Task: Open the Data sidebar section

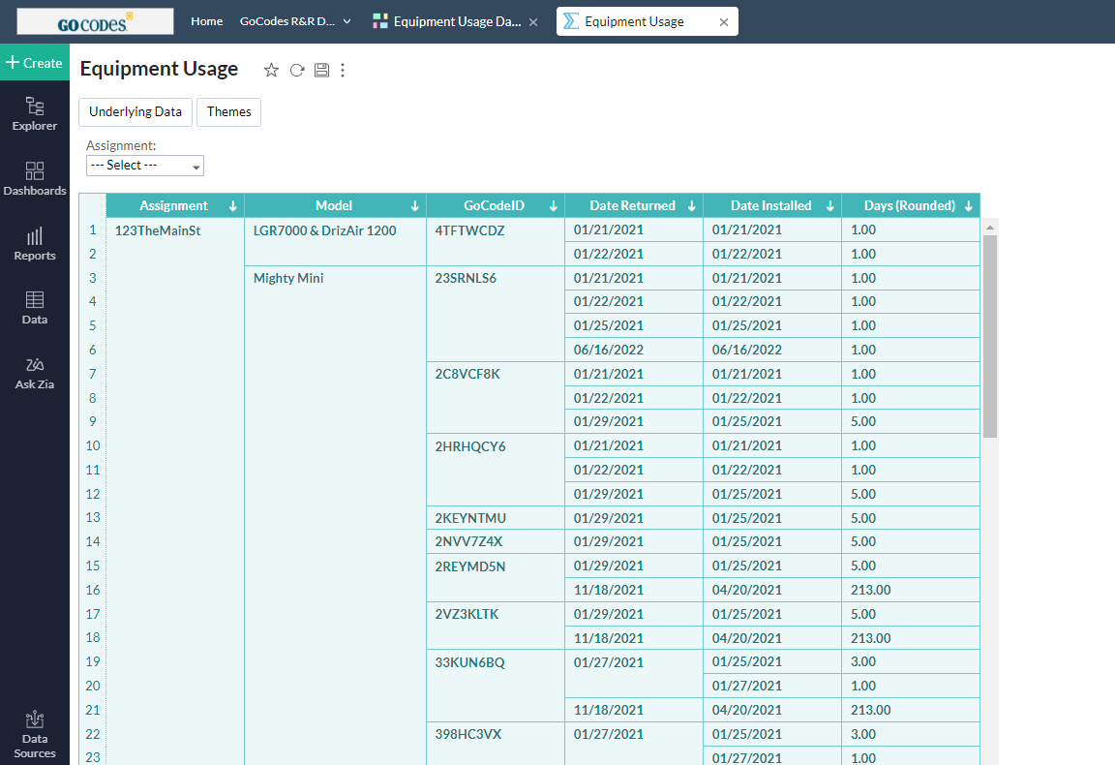Action: point(34,308)
